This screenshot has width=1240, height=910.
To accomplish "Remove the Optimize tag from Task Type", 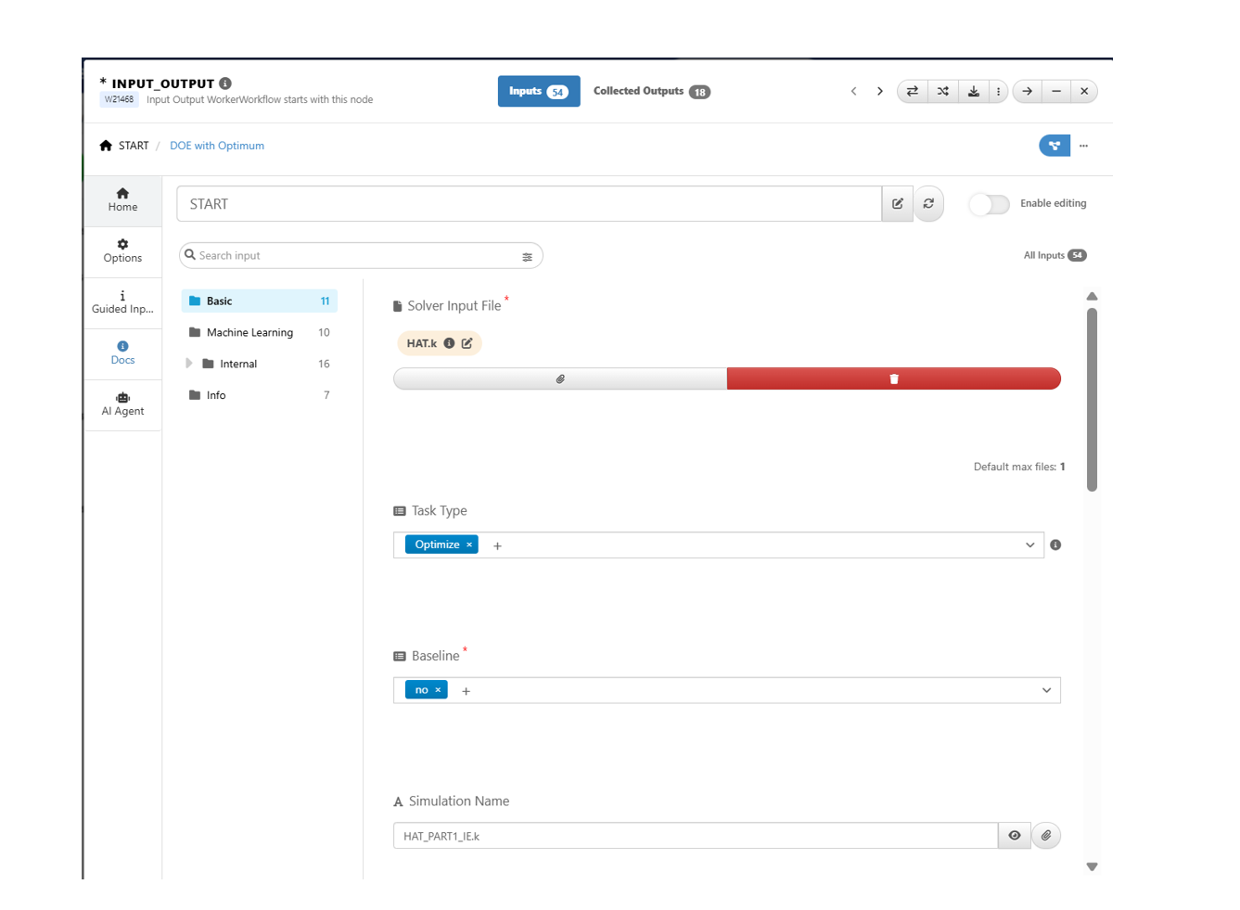I will [x=469, y=545].
